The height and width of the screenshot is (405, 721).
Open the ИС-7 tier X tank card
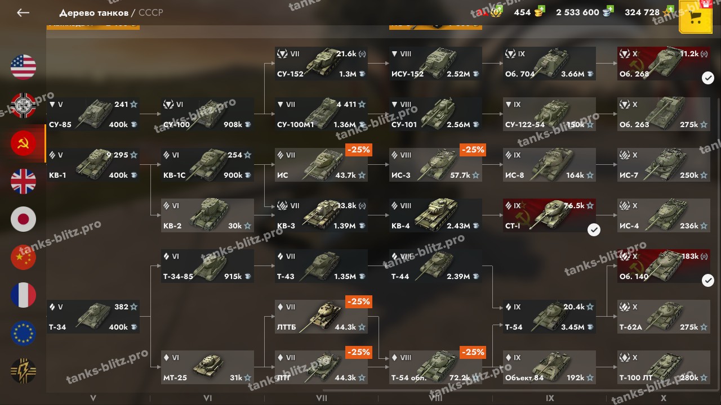664,165
